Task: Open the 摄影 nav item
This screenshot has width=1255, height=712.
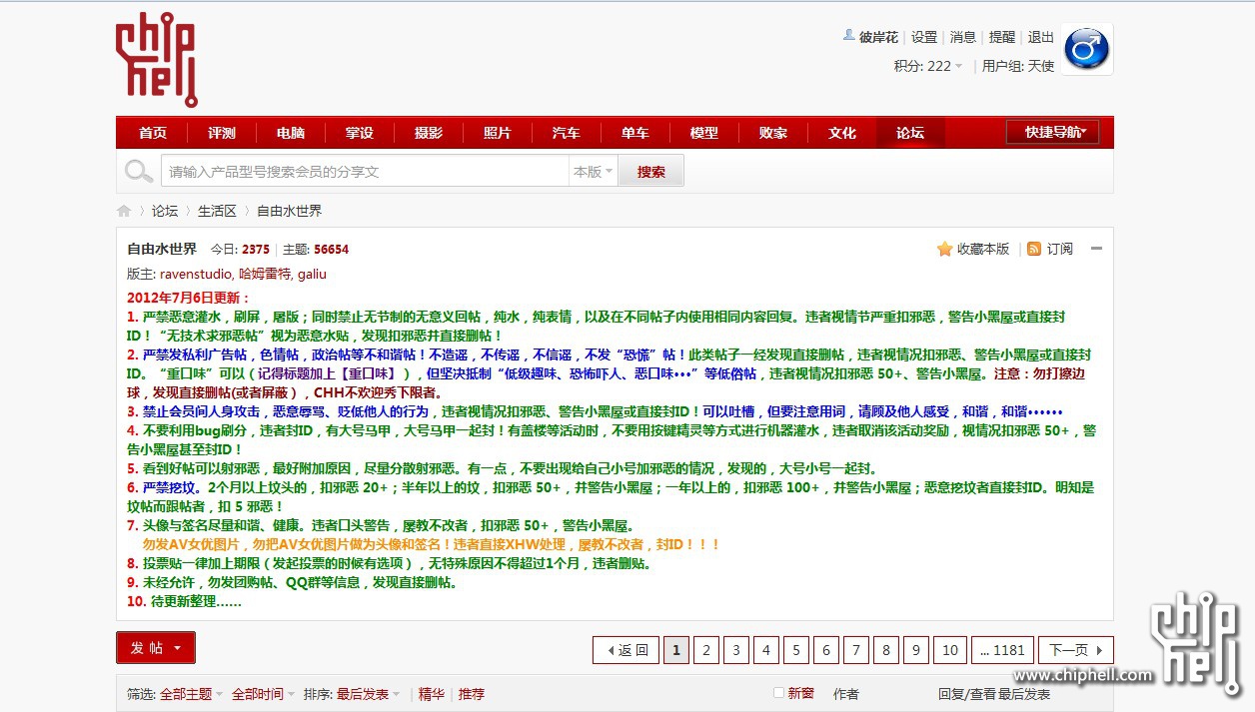Action: (x=429, y=133)
